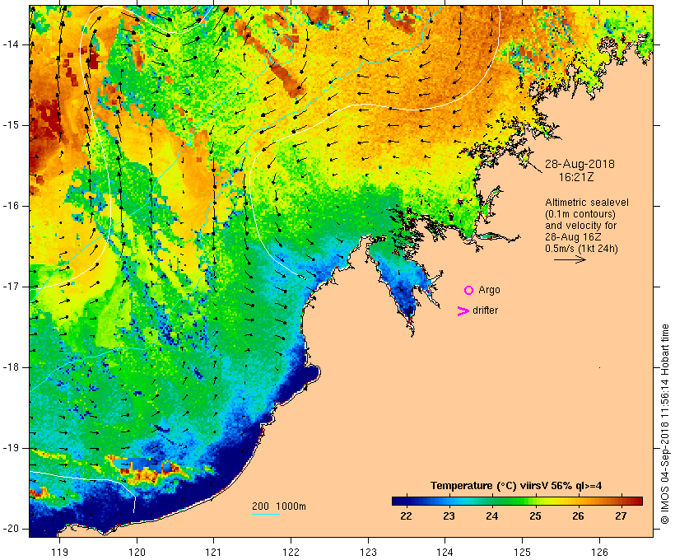Click the latitude label -18
This screenshot has width=675, height=560.
coord(11,367)
